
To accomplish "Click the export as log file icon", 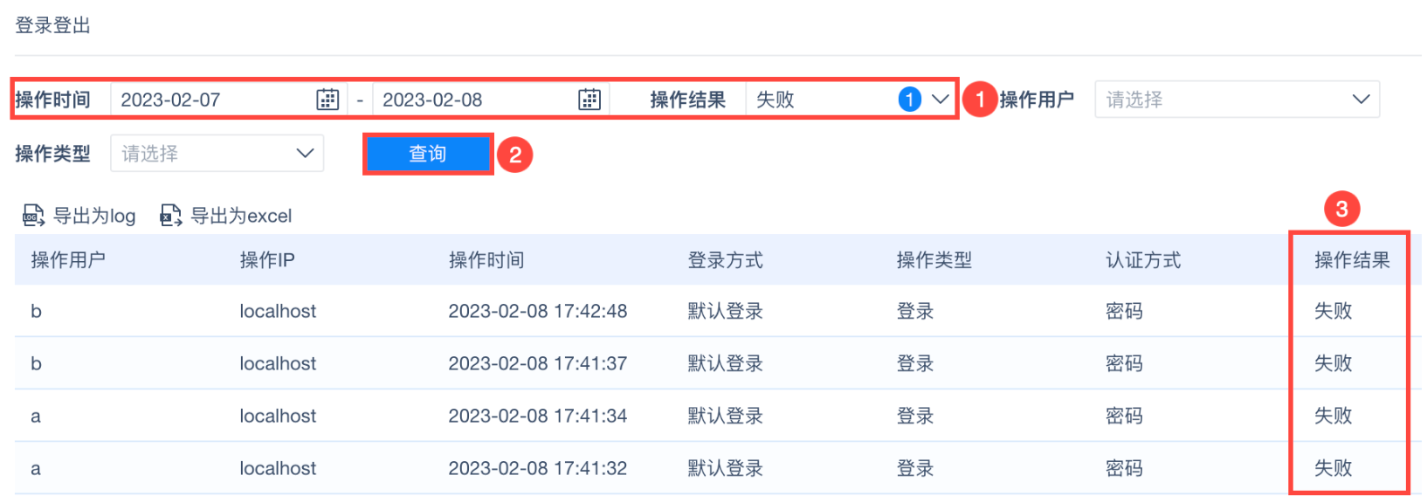I will 33,216.
